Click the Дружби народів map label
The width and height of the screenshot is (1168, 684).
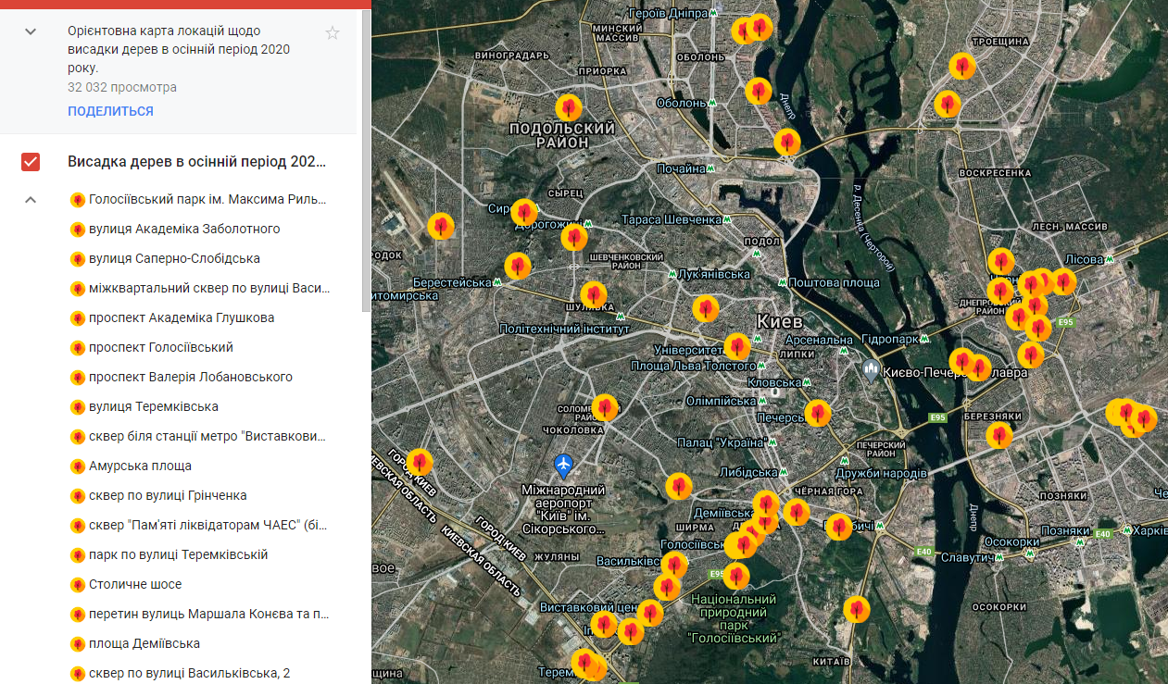point(880,474)
